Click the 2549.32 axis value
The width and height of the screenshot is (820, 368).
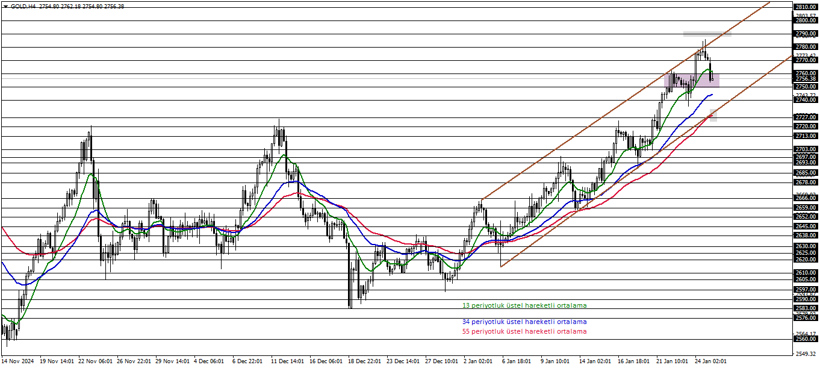[806, 354]
